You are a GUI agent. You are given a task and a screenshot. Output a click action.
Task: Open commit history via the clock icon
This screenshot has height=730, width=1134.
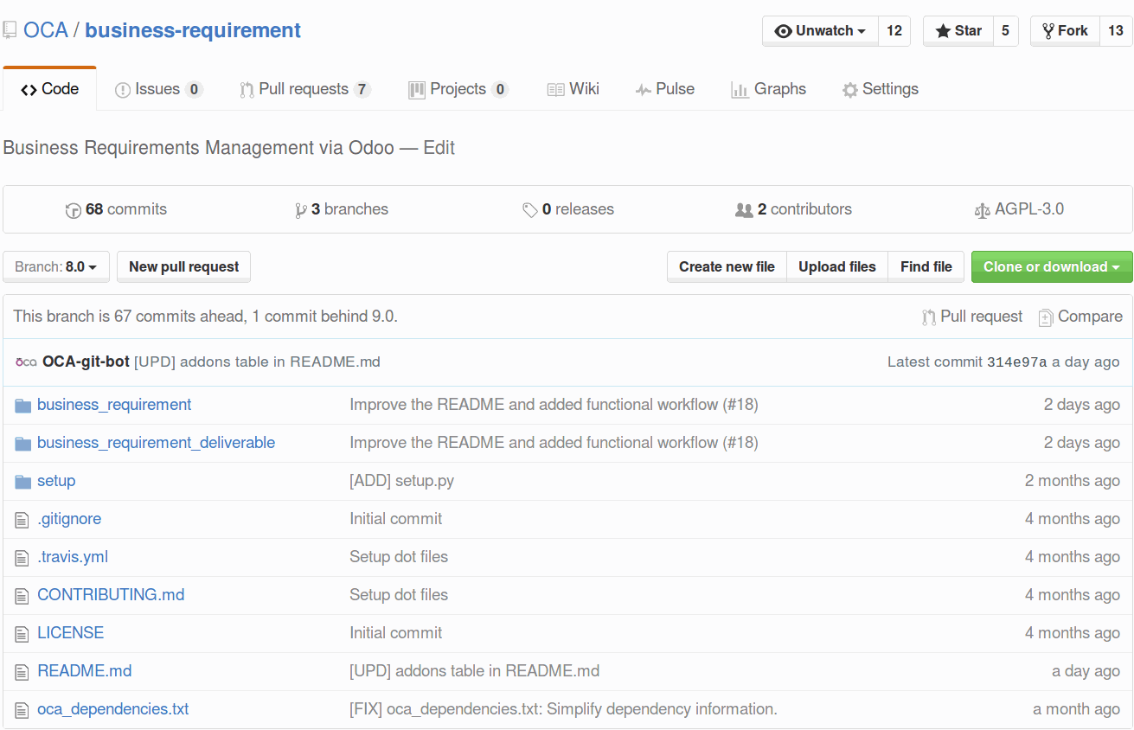[x=73, y=209]
